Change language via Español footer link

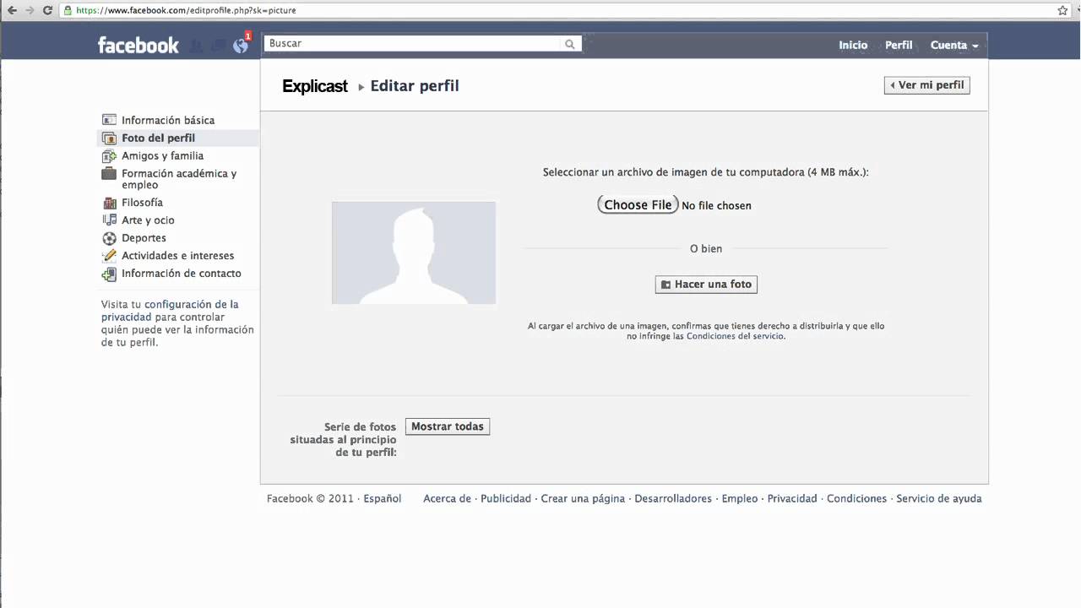pyautogui.click(x=383, y=499)
